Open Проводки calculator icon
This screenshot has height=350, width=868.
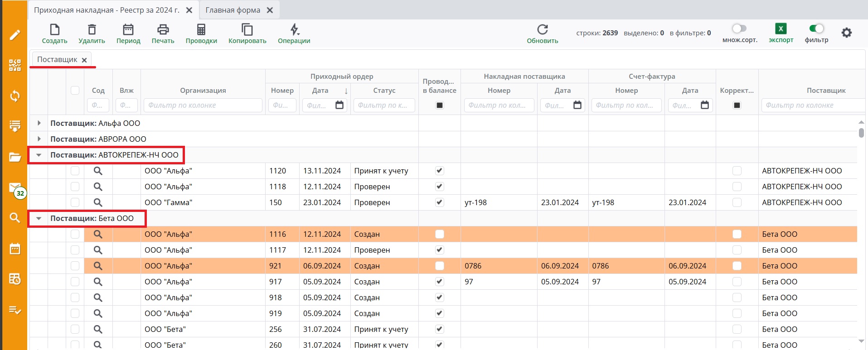(201, 30)
